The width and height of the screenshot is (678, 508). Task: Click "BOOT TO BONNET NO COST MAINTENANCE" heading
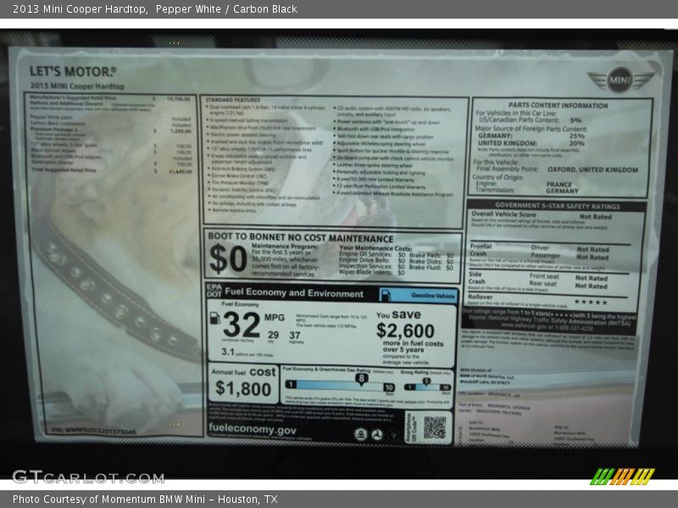pos(301,238)
